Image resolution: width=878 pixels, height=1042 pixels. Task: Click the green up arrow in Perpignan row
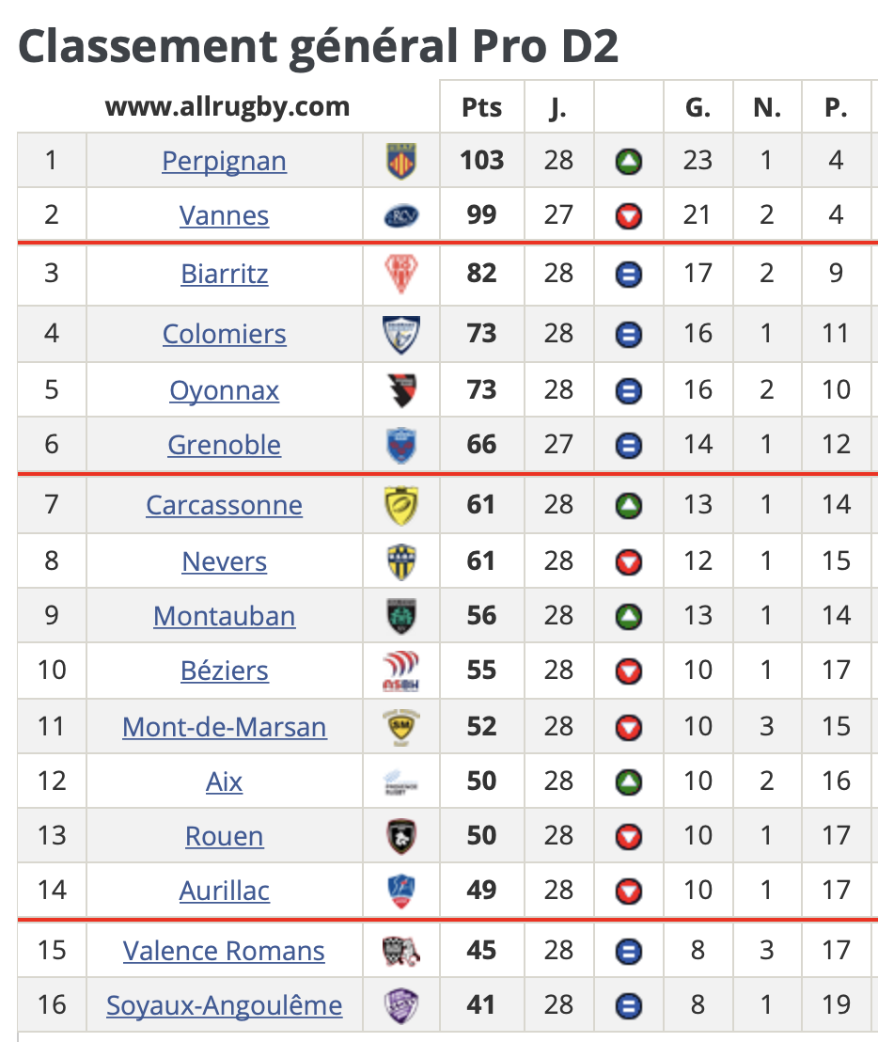click(x=628, y=161)
